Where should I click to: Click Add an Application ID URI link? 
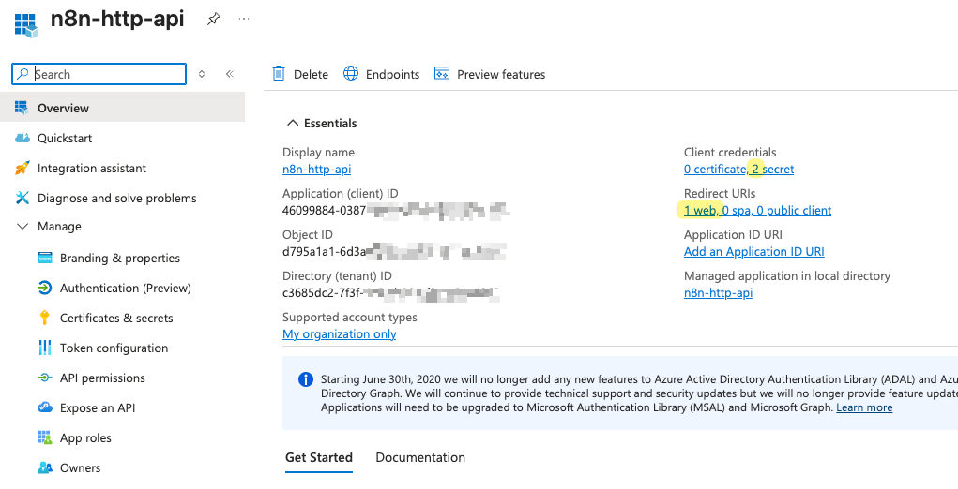pyautogui.click(x=753, y=252)
